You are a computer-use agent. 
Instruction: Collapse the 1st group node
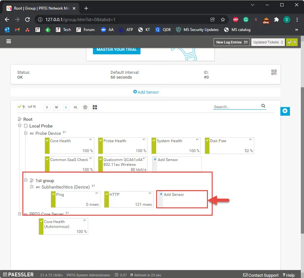tap(26, 180)
